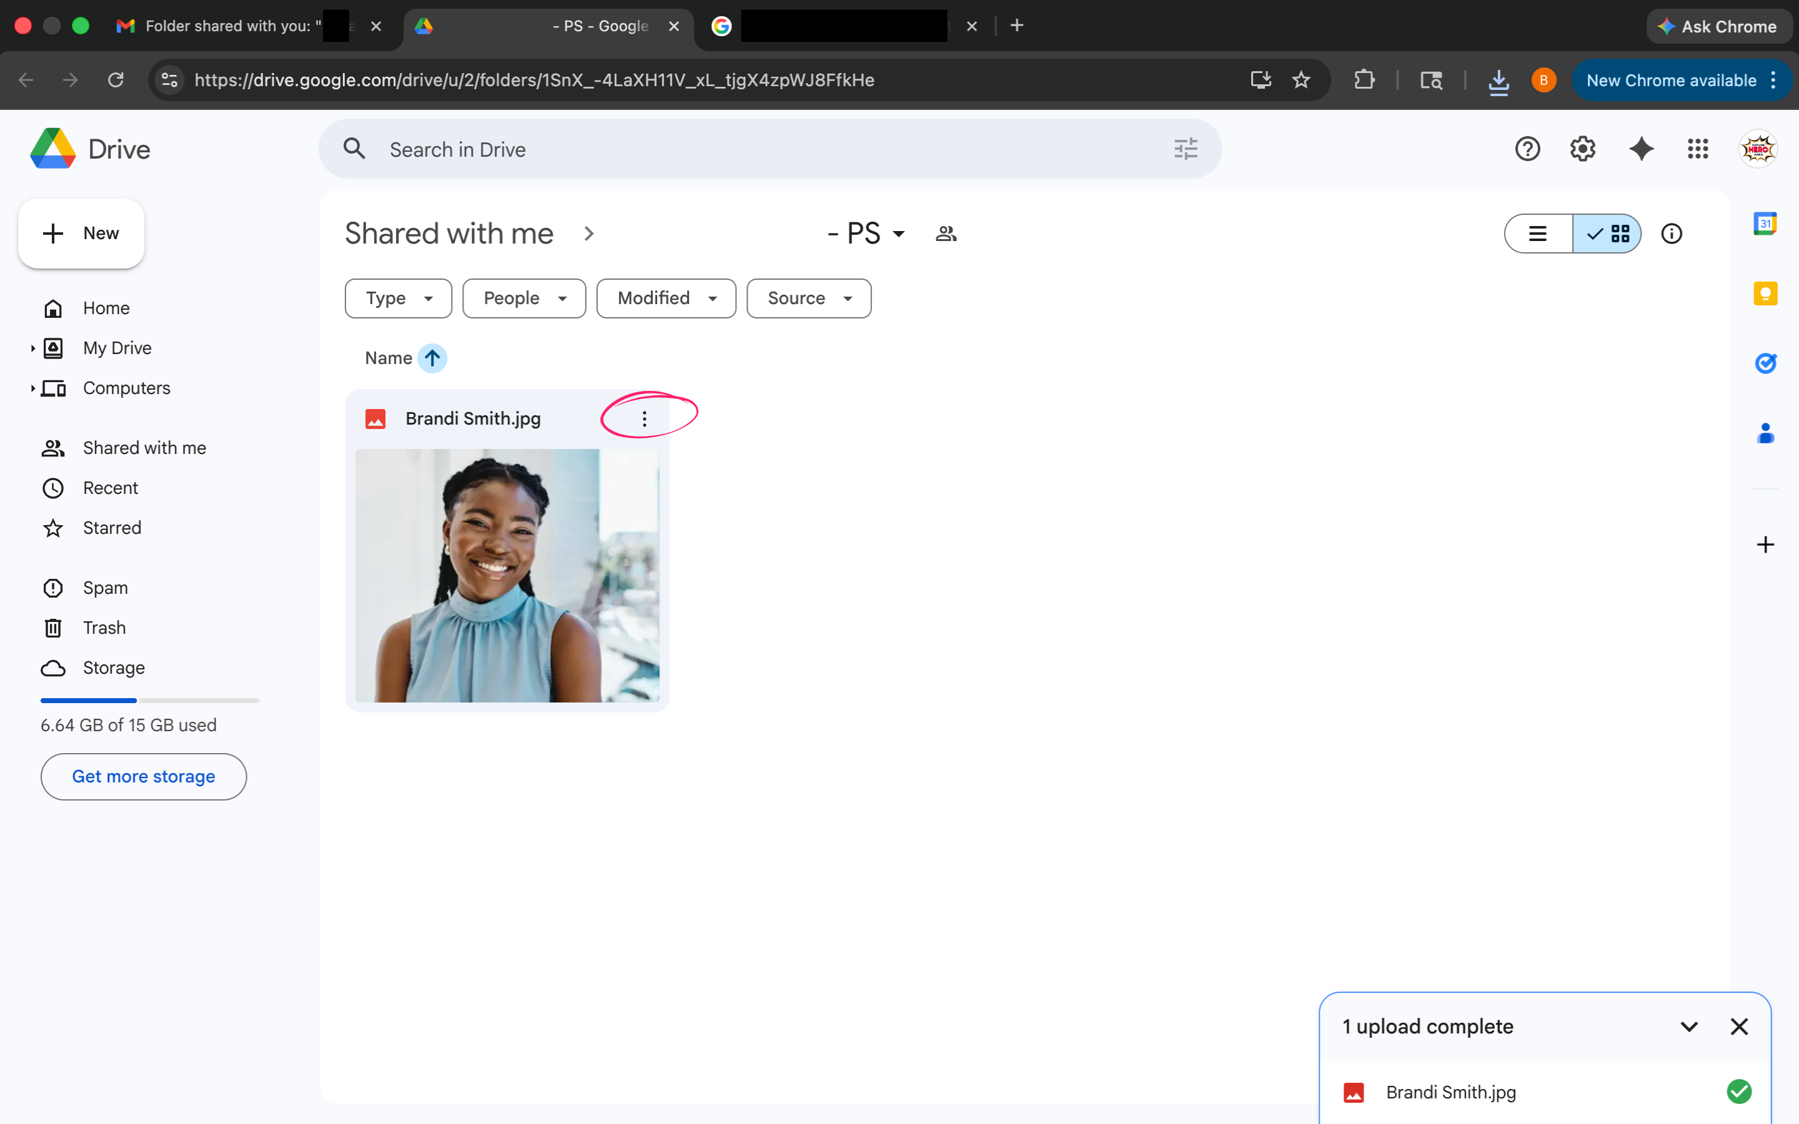The height and width of the screenshot is (1124, 1799).
Task: Open Google Tasks side panel icon
Action: [1765, 363]
